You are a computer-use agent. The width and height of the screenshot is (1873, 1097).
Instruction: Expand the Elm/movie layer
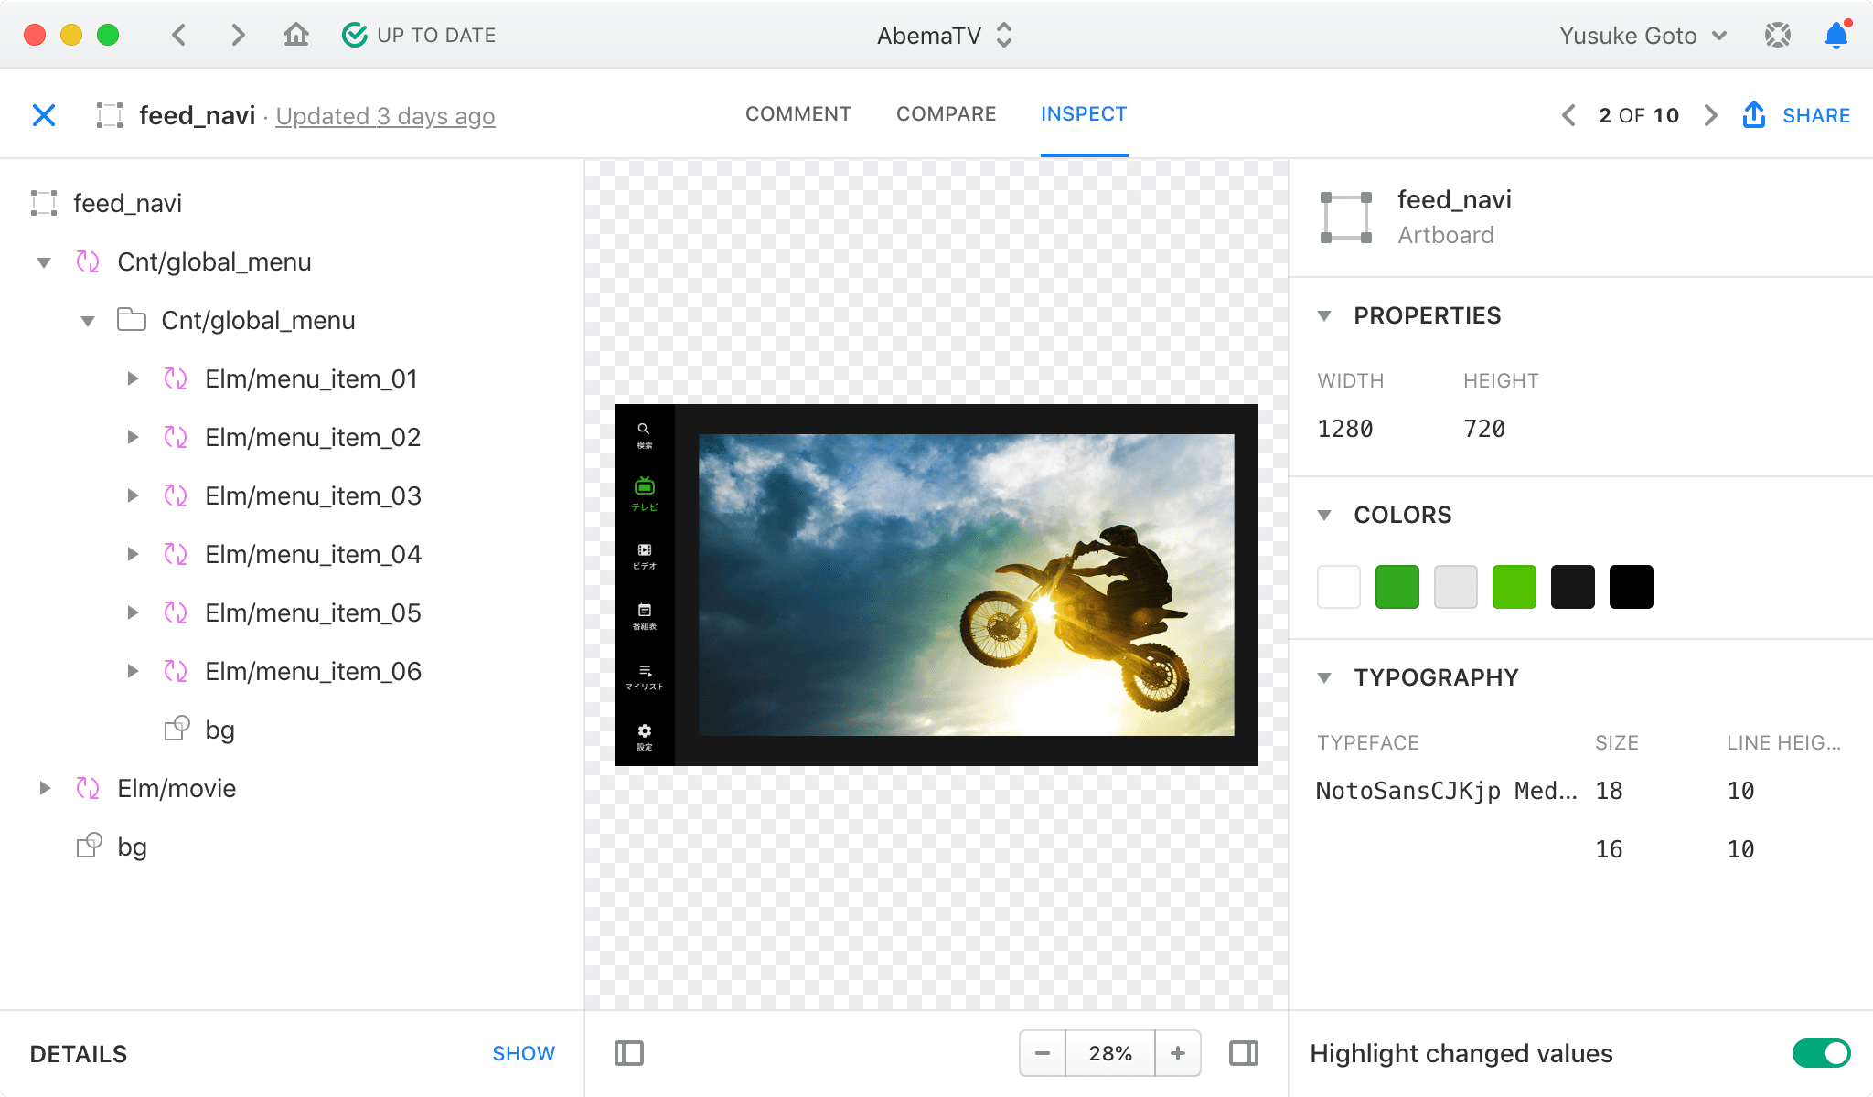44,788
